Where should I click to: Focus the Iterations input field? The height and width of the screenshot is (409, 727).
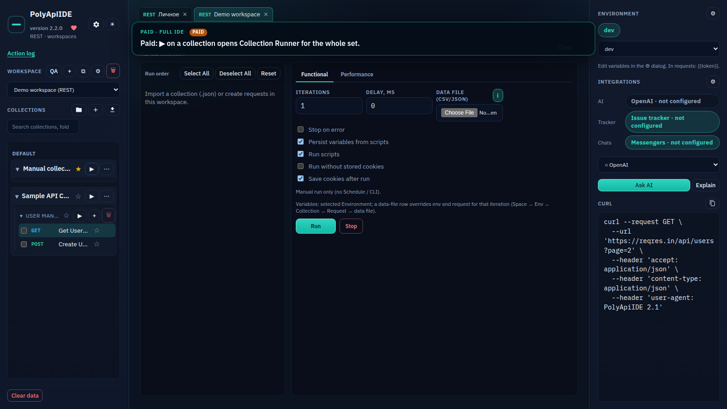pos(329,106)
